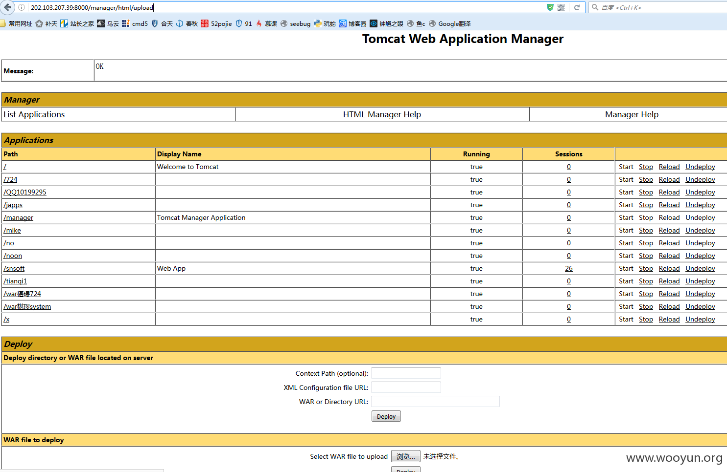Click the green security shield icon

click(x=550, y=7)
